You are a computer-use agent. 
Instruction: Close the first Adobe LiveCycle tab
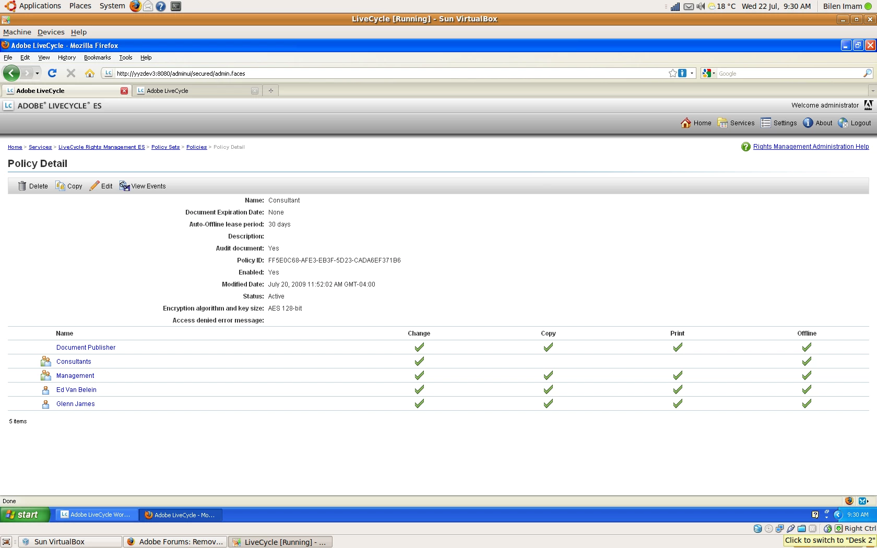(124, 90)
